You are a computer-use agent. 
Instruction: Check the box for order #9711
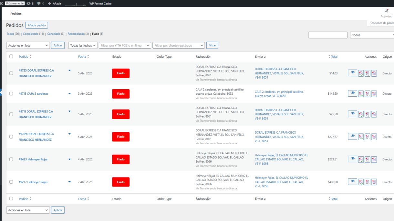point(11,114)
